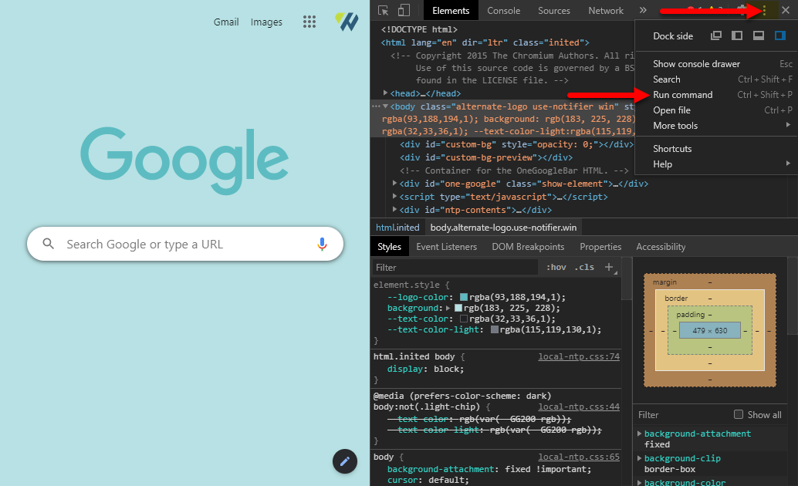
Task: Click the ellipsis beside the body element row
Action: (x=376, y=106)
